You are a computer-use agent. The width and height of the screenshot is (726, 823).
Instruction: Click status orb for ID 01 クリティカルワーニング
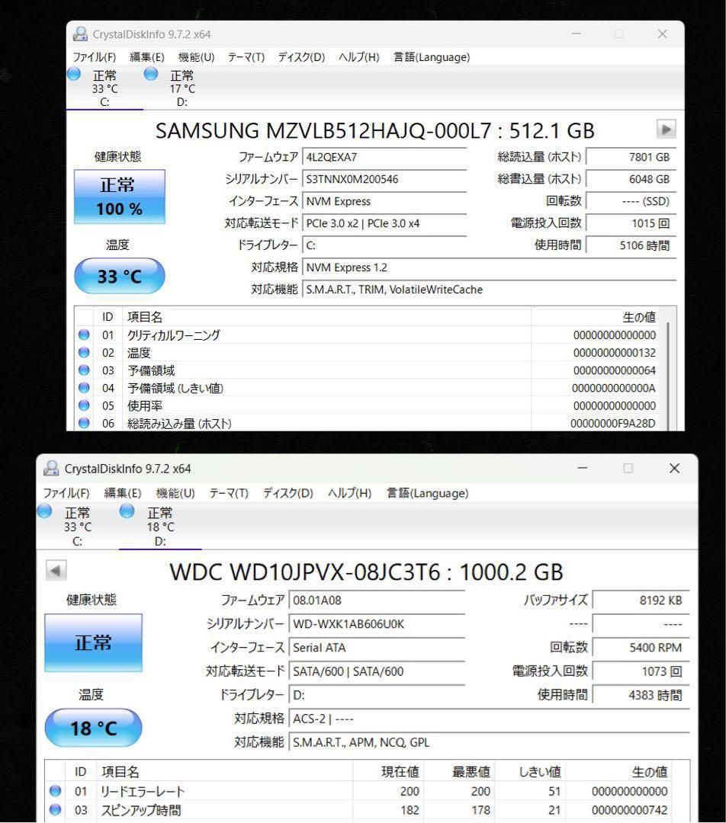(x=84, y=335)
